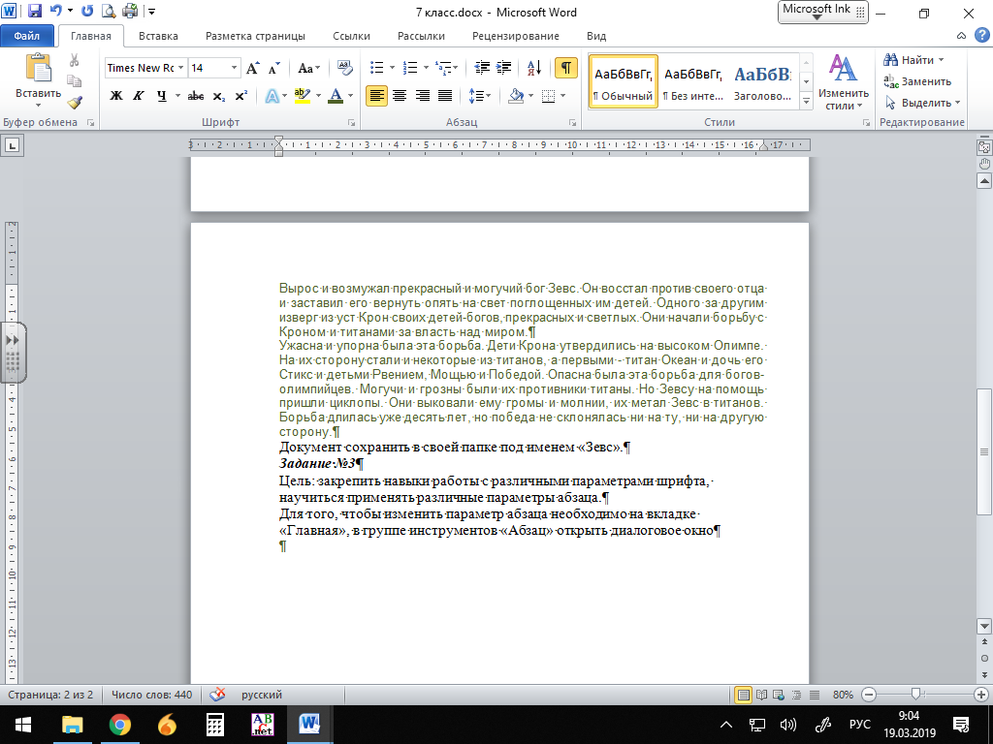Open Chrome from the Windows taskbar
Viewport: 993px width, 744px height.
(x=119, y=724)
